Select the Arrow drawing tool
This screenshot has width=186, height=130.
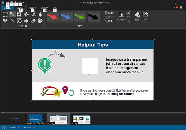12,14
